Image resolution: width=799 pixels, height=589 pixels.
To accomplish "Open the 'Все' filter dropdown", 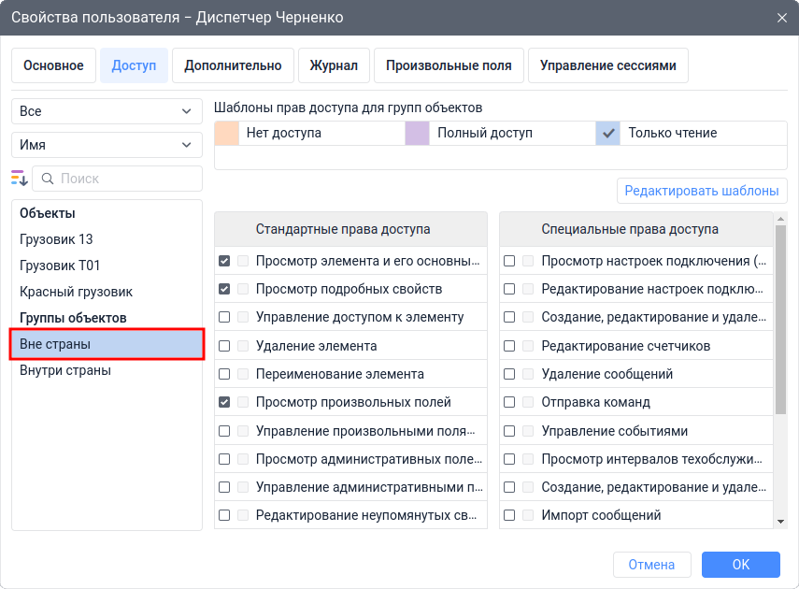I will [107, 111].
